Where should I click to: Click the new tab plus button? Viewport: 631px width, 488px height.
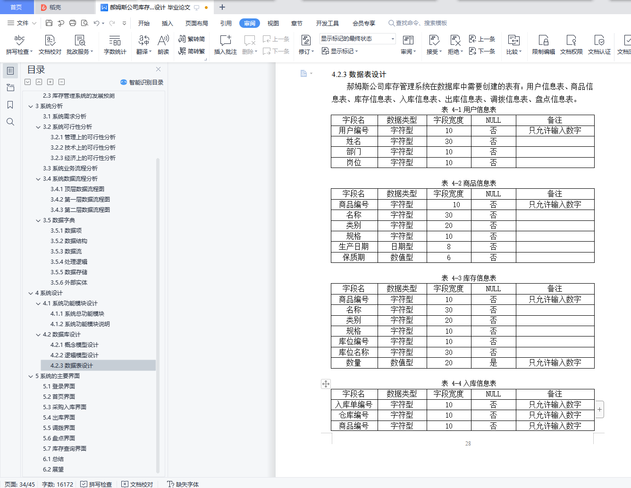tap(222, 7)
